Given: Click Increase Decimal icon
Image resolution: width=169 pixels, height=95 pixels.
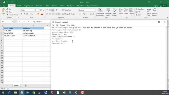Looking at the screenshot, I should pos(91,14).
